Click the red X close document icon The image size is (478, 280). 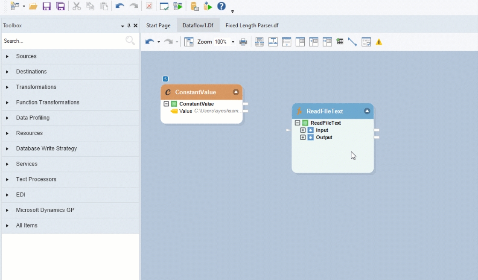point(149,6)
